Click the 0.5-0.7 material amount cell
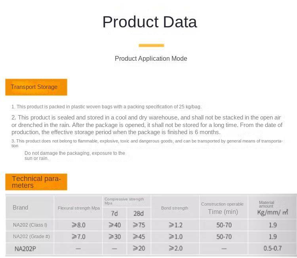The height and width of the screenshot is (258, 297). pyautogui.click(x=272, y=248)
